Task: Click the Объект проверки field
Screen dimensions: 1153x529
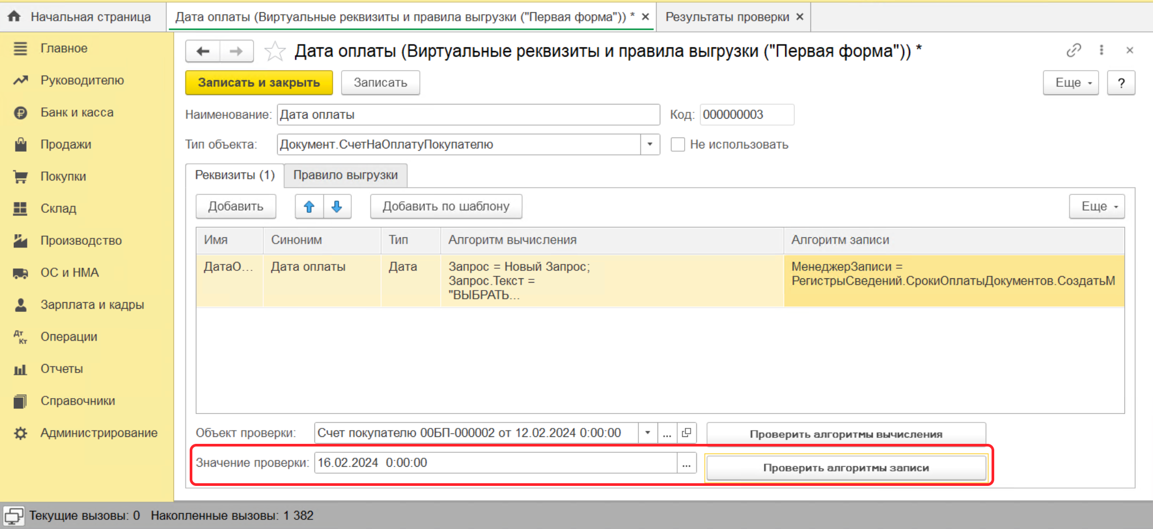Action: (476, 433)
